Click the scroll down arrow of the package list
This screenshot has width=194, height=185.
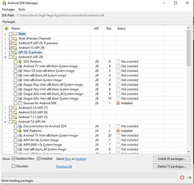188,151
